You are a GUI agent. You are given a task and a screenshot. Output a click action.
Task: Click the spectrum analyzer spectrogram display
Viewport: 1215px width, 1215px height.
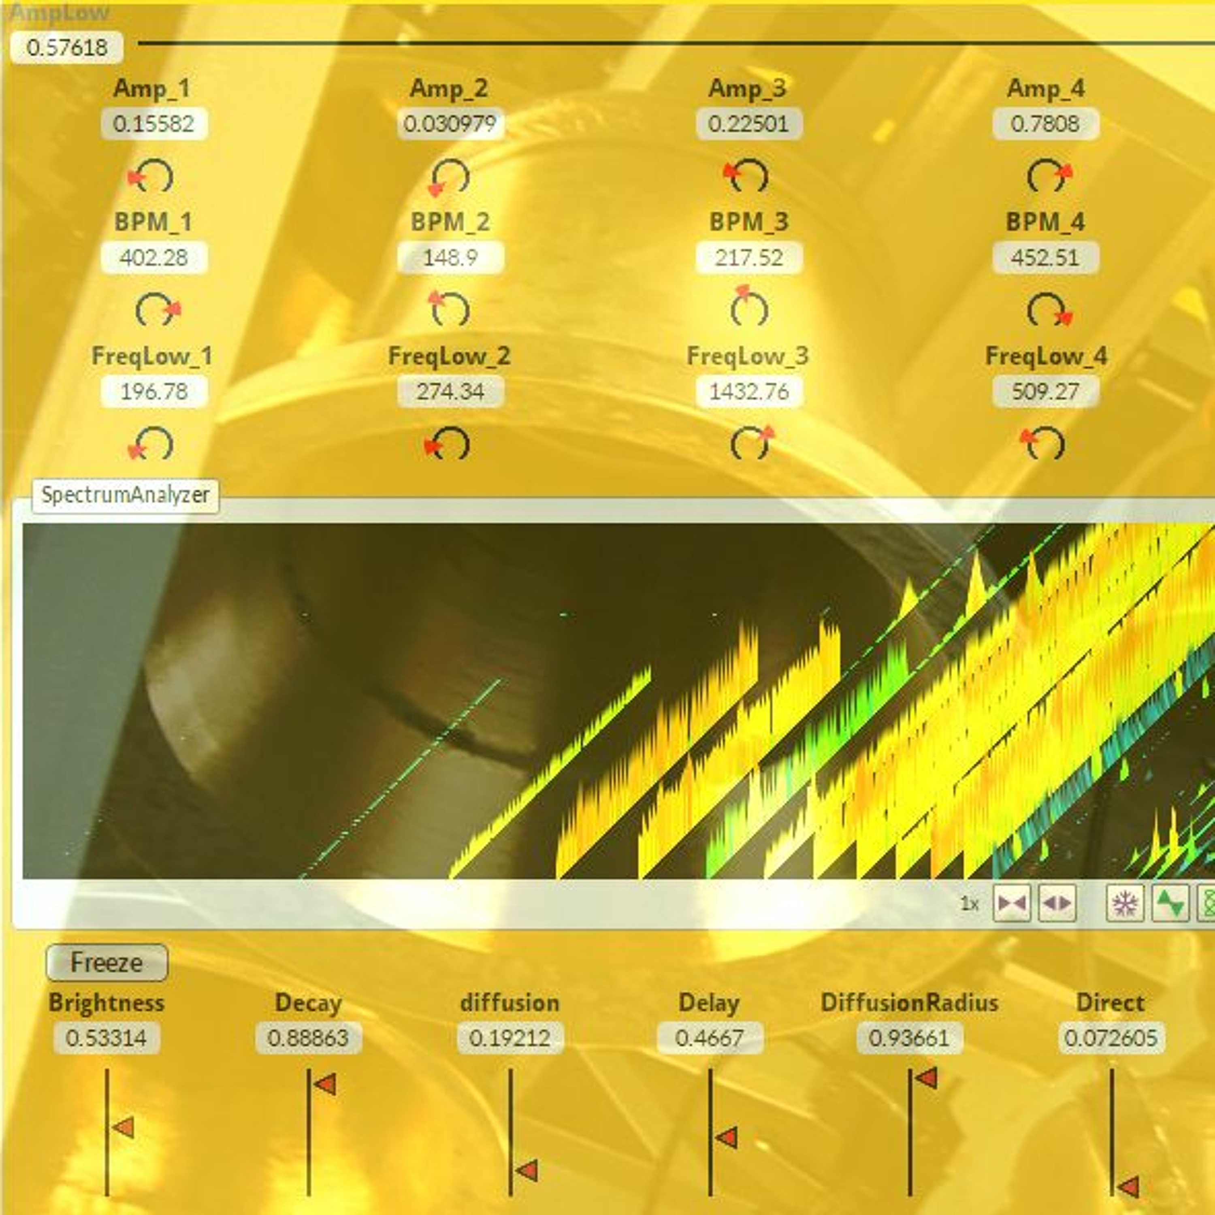coord(619,701)
